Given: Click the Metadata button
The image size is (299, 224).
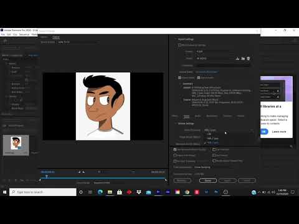Looking at the screenshot, I should [x=182, y=180].
